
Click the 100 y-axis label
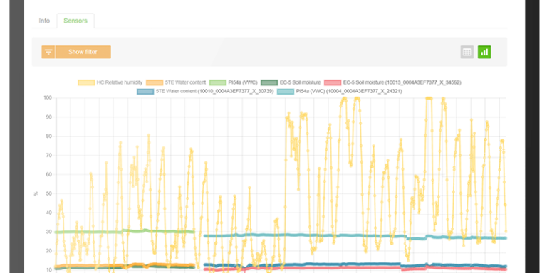(48, 98)
